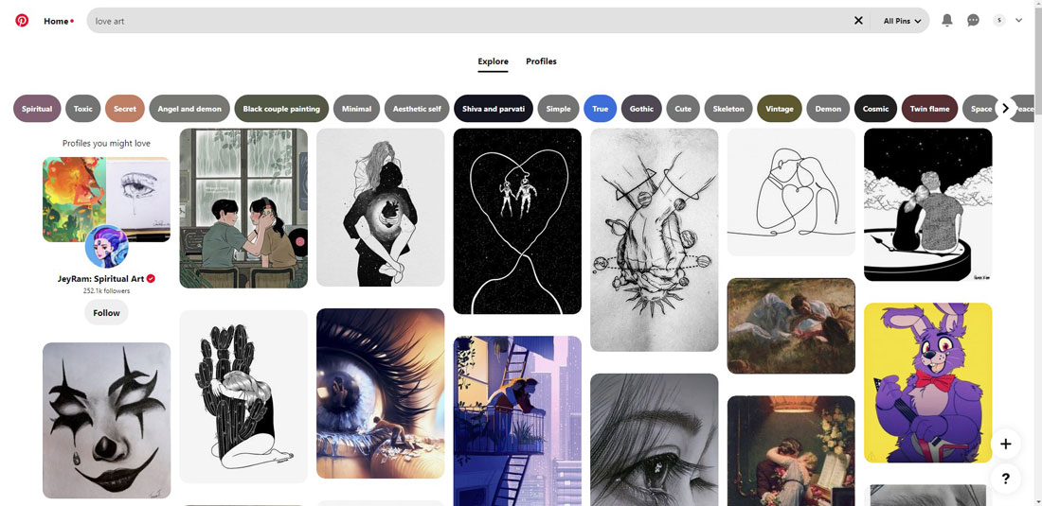Click the Pinterest logo icon
Image resolution: width=1042 pixels, height=506 pixels.
[22, 20]
